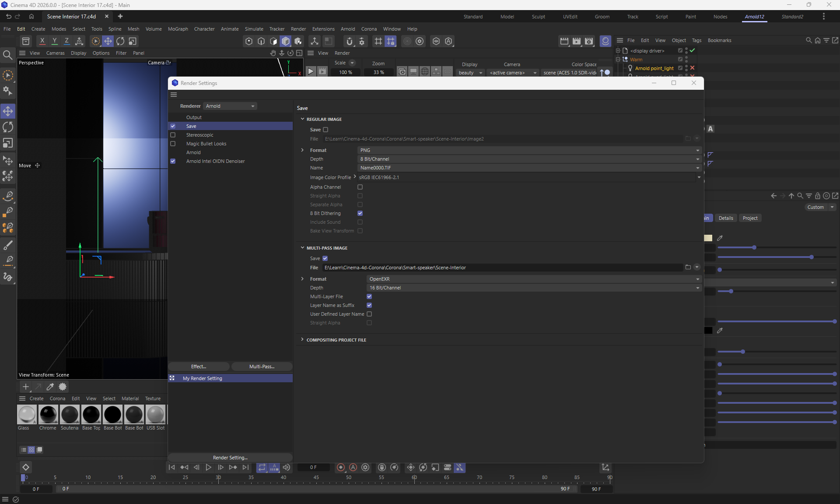This screenshot has width=840, height=504.
Task: Go to end of animation button
Action: click(245, 468)
